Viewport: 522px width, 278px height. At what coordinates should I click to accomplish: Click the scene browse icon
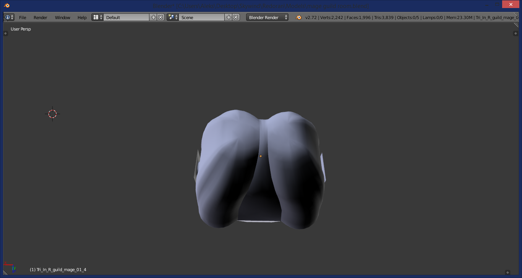[173, 17]
